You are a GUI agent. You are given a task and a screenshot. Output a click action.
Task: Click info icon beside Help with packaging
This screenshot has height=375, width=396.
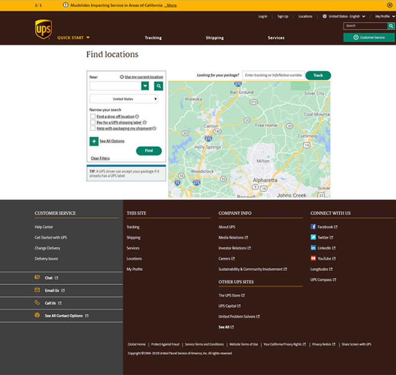154,128
